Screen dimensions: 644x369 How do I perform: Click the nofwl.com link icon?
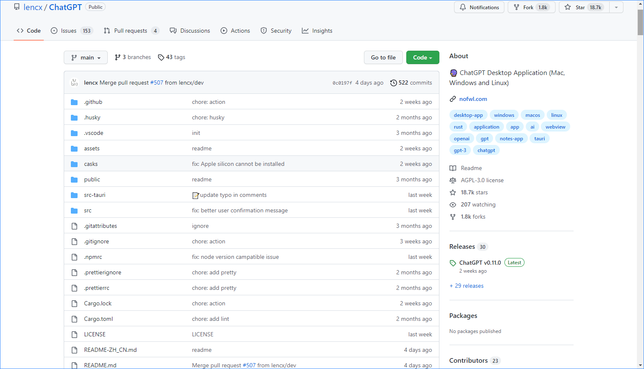(x=453, y=99)
